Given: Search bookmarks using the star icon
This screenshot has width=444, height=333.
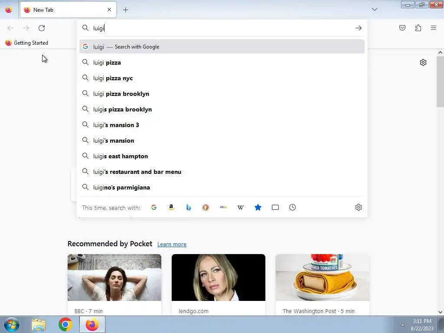Looking at the screenshot, I should tap(258, 207).
